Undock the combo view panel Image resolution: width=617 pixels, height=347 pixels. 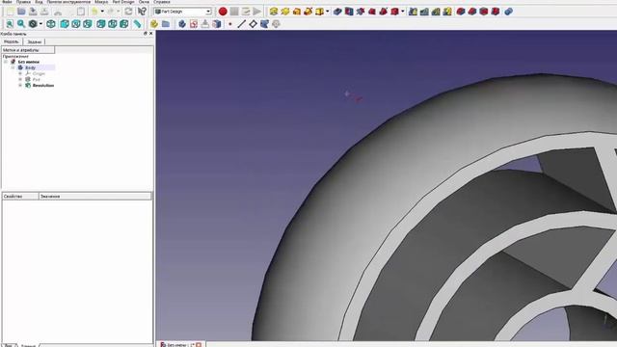146,34
